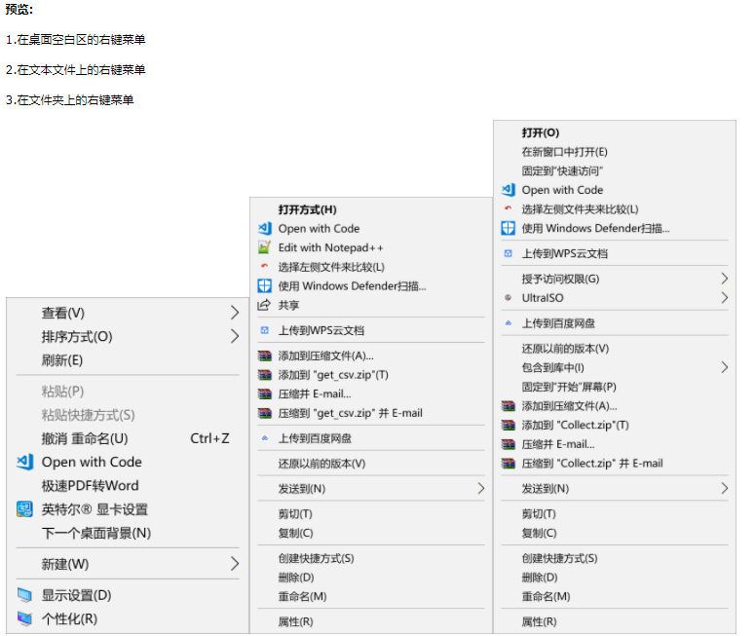
Task: Expand the 查看(V) submenu arrow
Action: (235, 313)
